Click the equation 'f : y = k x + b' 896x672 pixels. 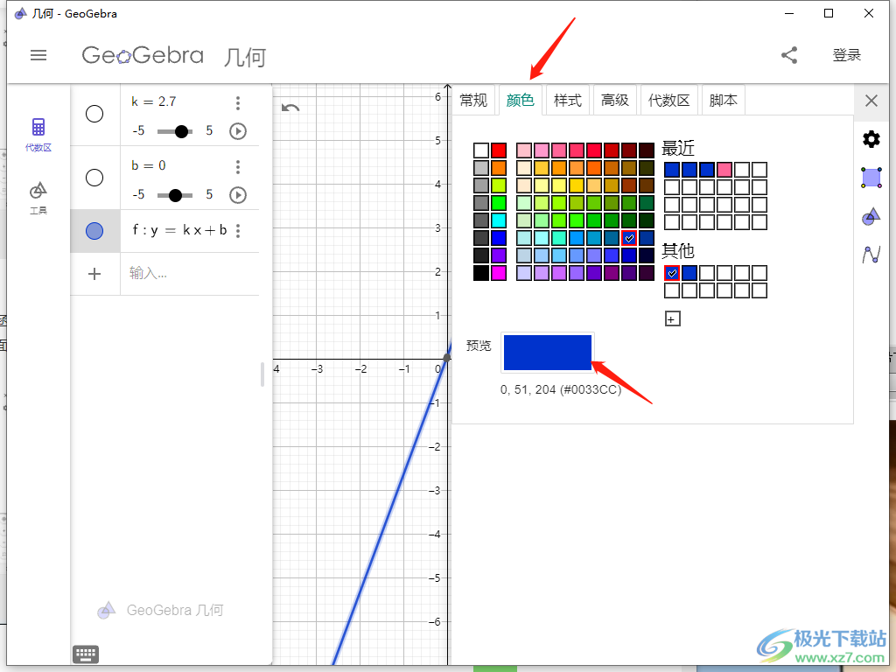[179, 230]
